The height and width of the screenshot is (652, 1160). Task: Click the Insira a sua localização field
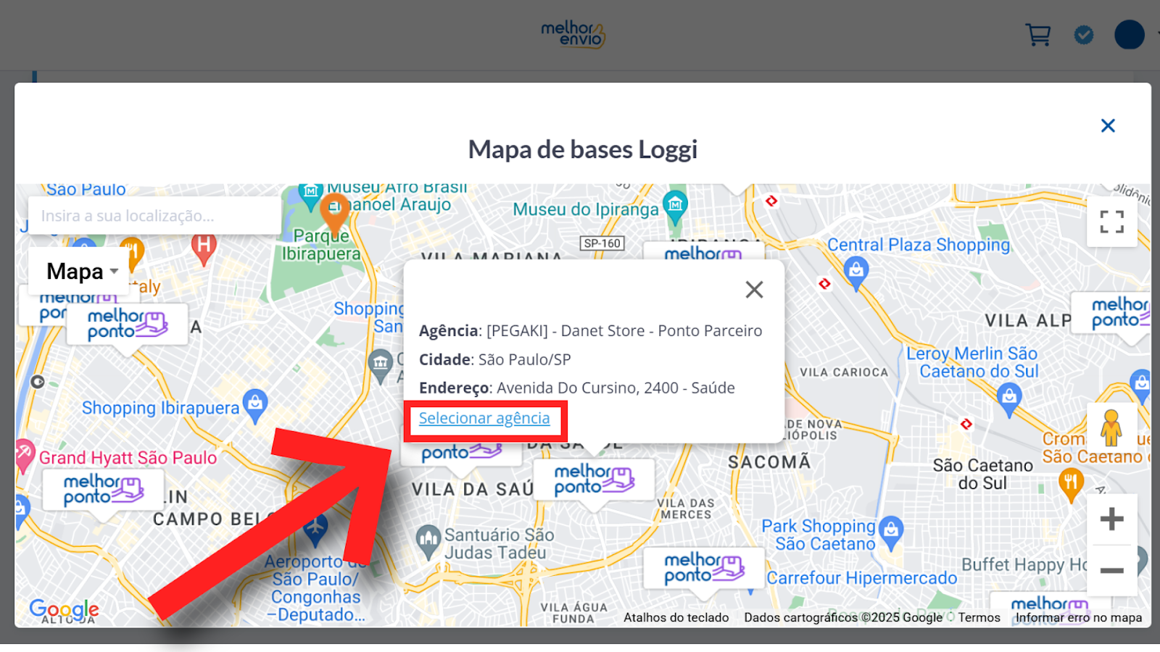pyautogui.click(x=154, y=216)
